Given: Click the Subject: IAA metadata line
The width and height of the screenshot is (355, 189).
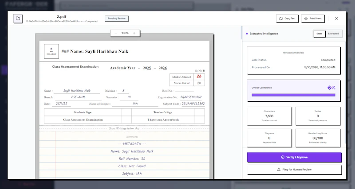Looking at the screenshot, I should pos(132,174).
